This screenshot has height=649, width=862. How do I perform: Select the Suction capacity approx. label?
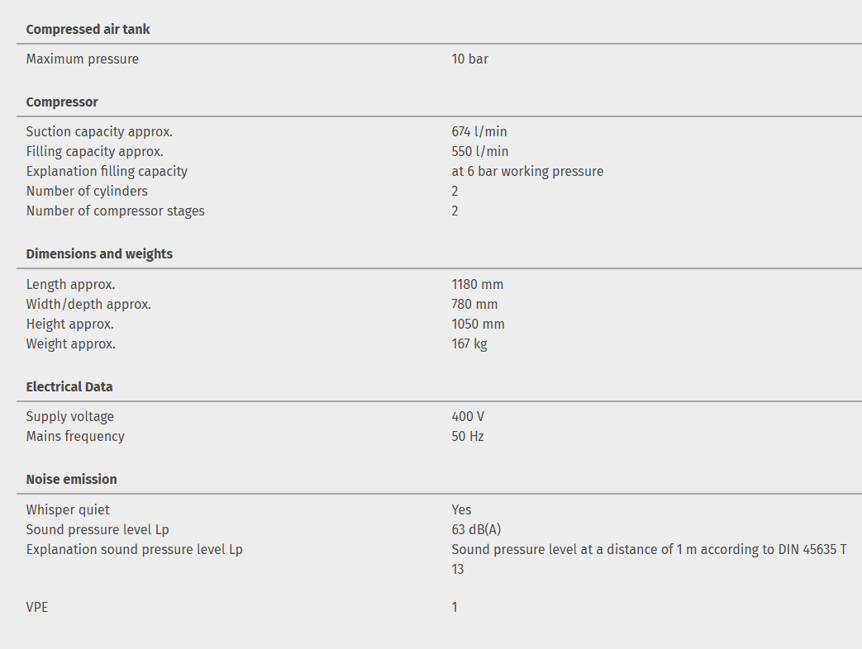(99, 131)
